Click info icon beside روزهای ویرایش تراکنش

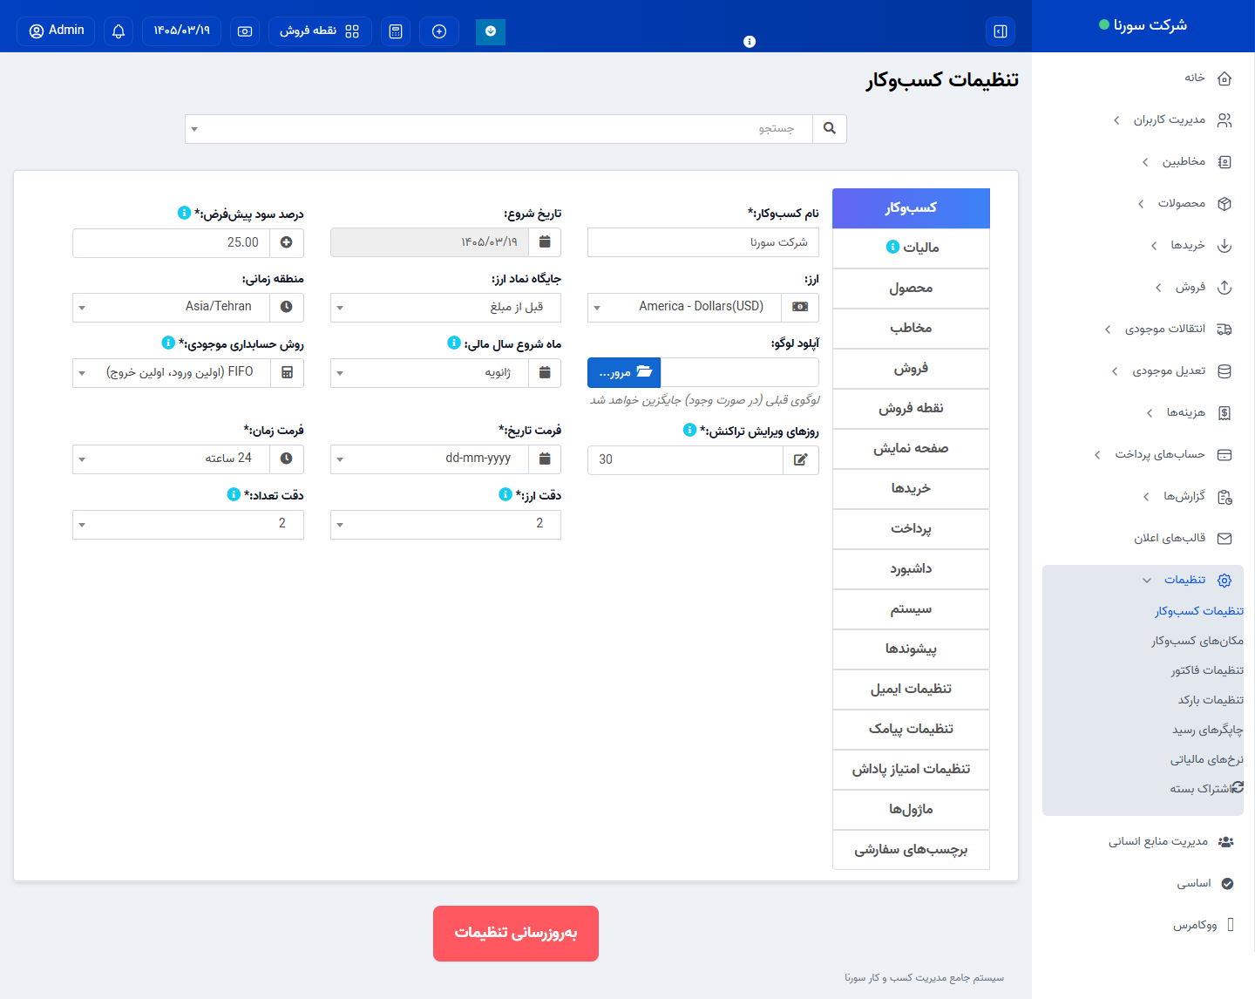click(x=689, y=430)
